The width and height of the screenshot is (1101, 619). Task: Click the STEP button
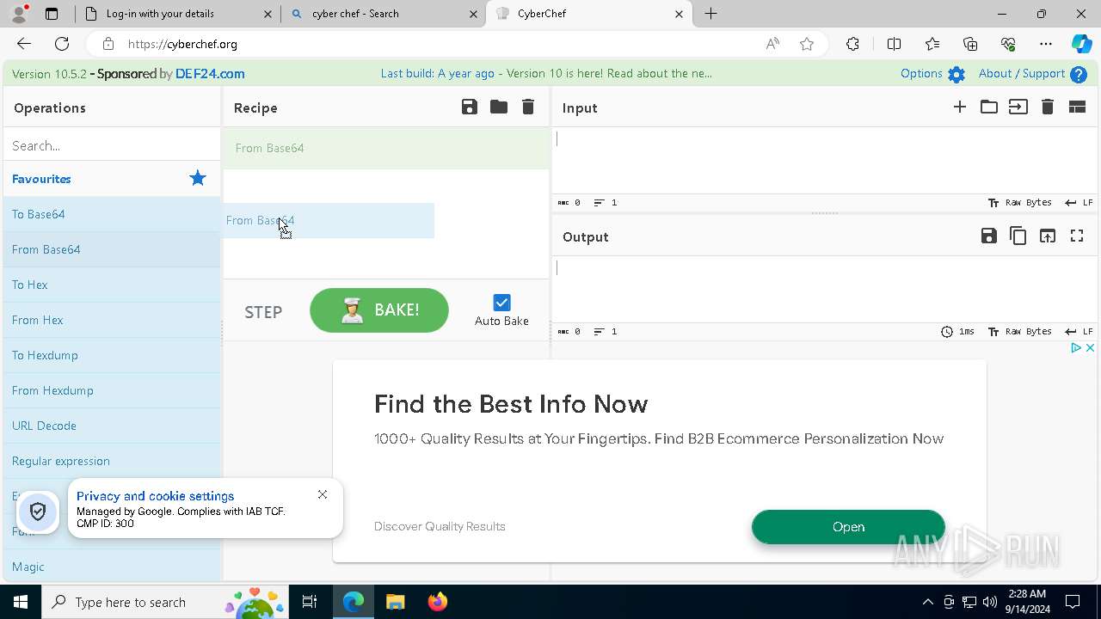click(x=263, y=312)
